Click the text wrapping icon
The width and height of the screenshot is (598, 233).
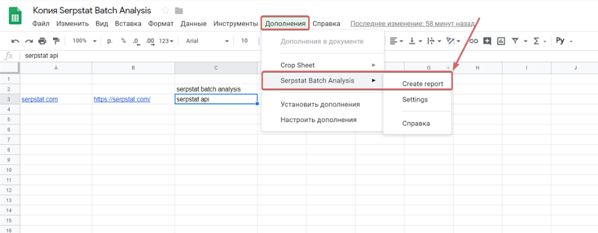point(431,41)
